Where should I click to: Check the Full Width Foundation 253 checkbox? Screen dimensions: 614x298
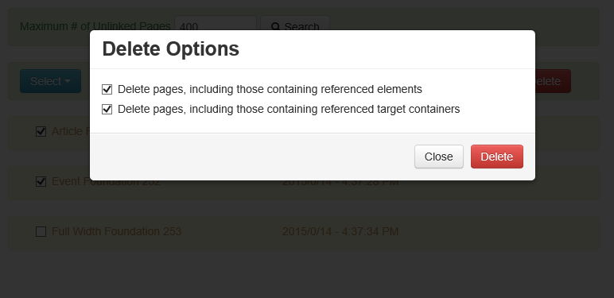41,231
